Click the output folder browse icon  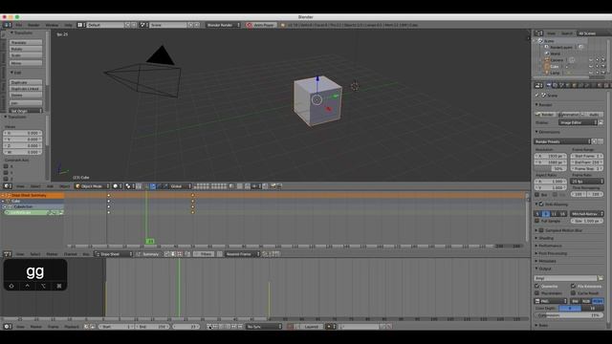601,278
